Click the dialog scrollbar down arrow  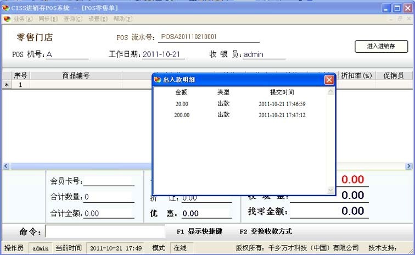[x=330, y=190]
